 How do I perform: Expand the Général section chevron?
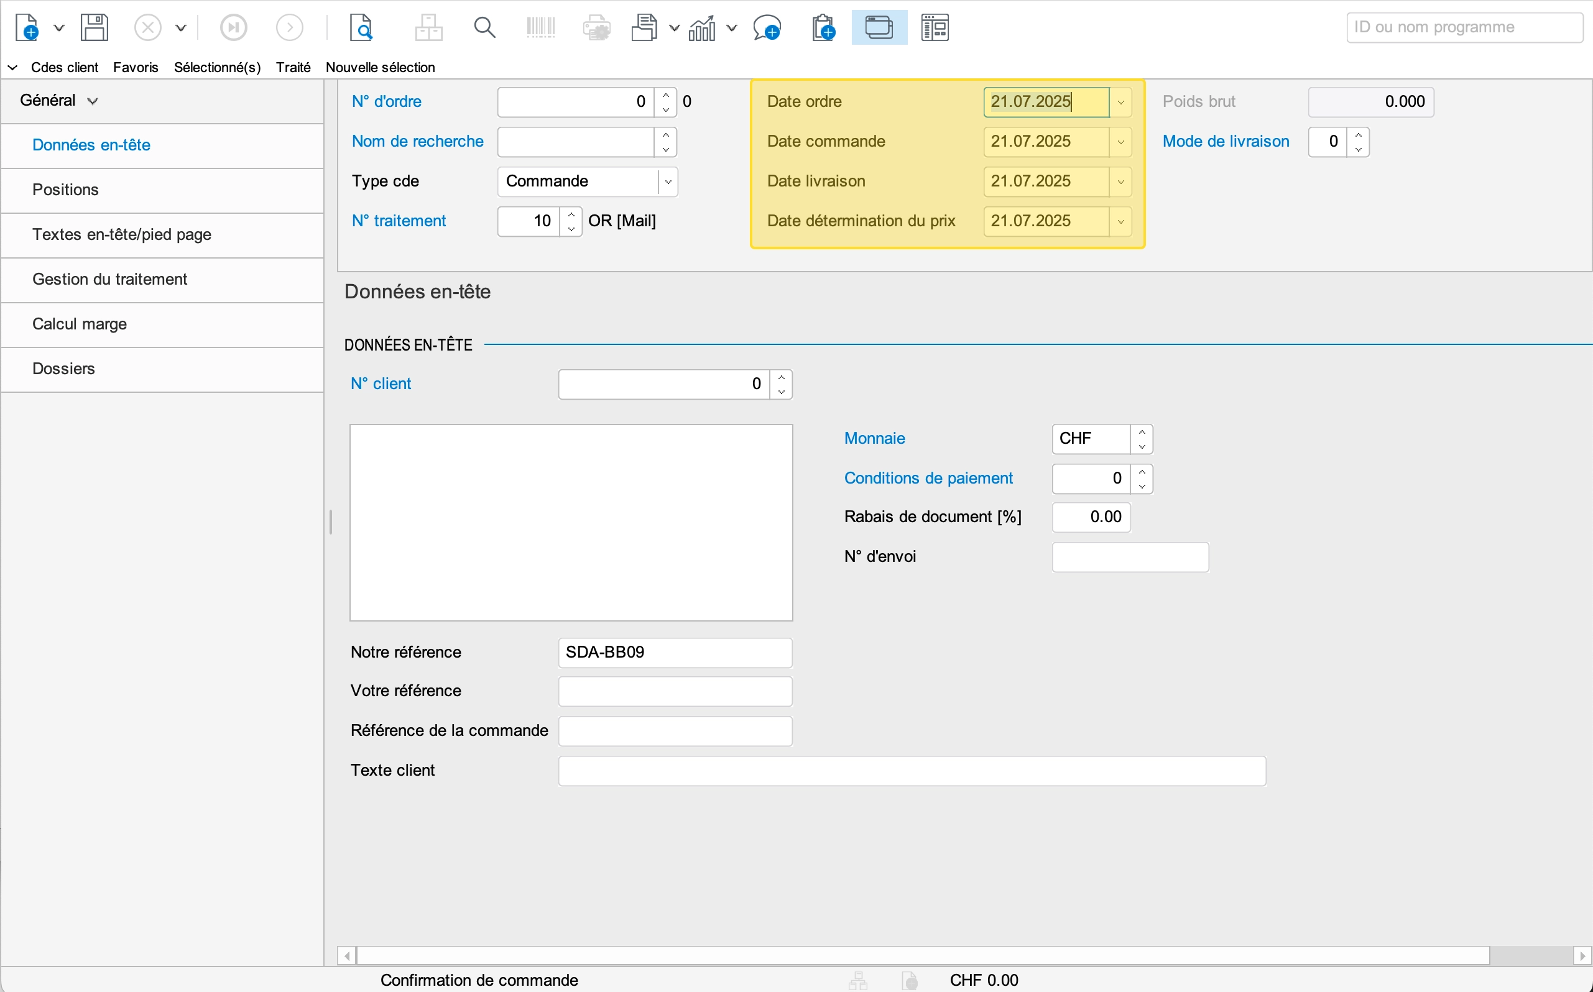click(93, 101)
